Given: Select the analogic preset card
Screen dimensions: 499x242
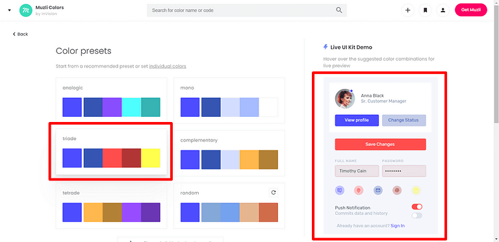Looking at the screenshot, I should click(111, 101).
